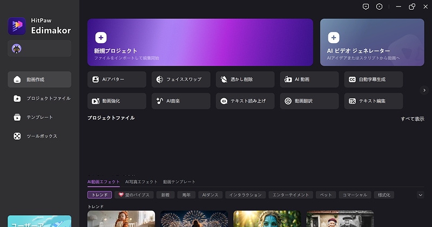The height and width of the screenshot is (227, 432).
Task: Select the エンターテイメント category chip
Action: pos(291,195)
